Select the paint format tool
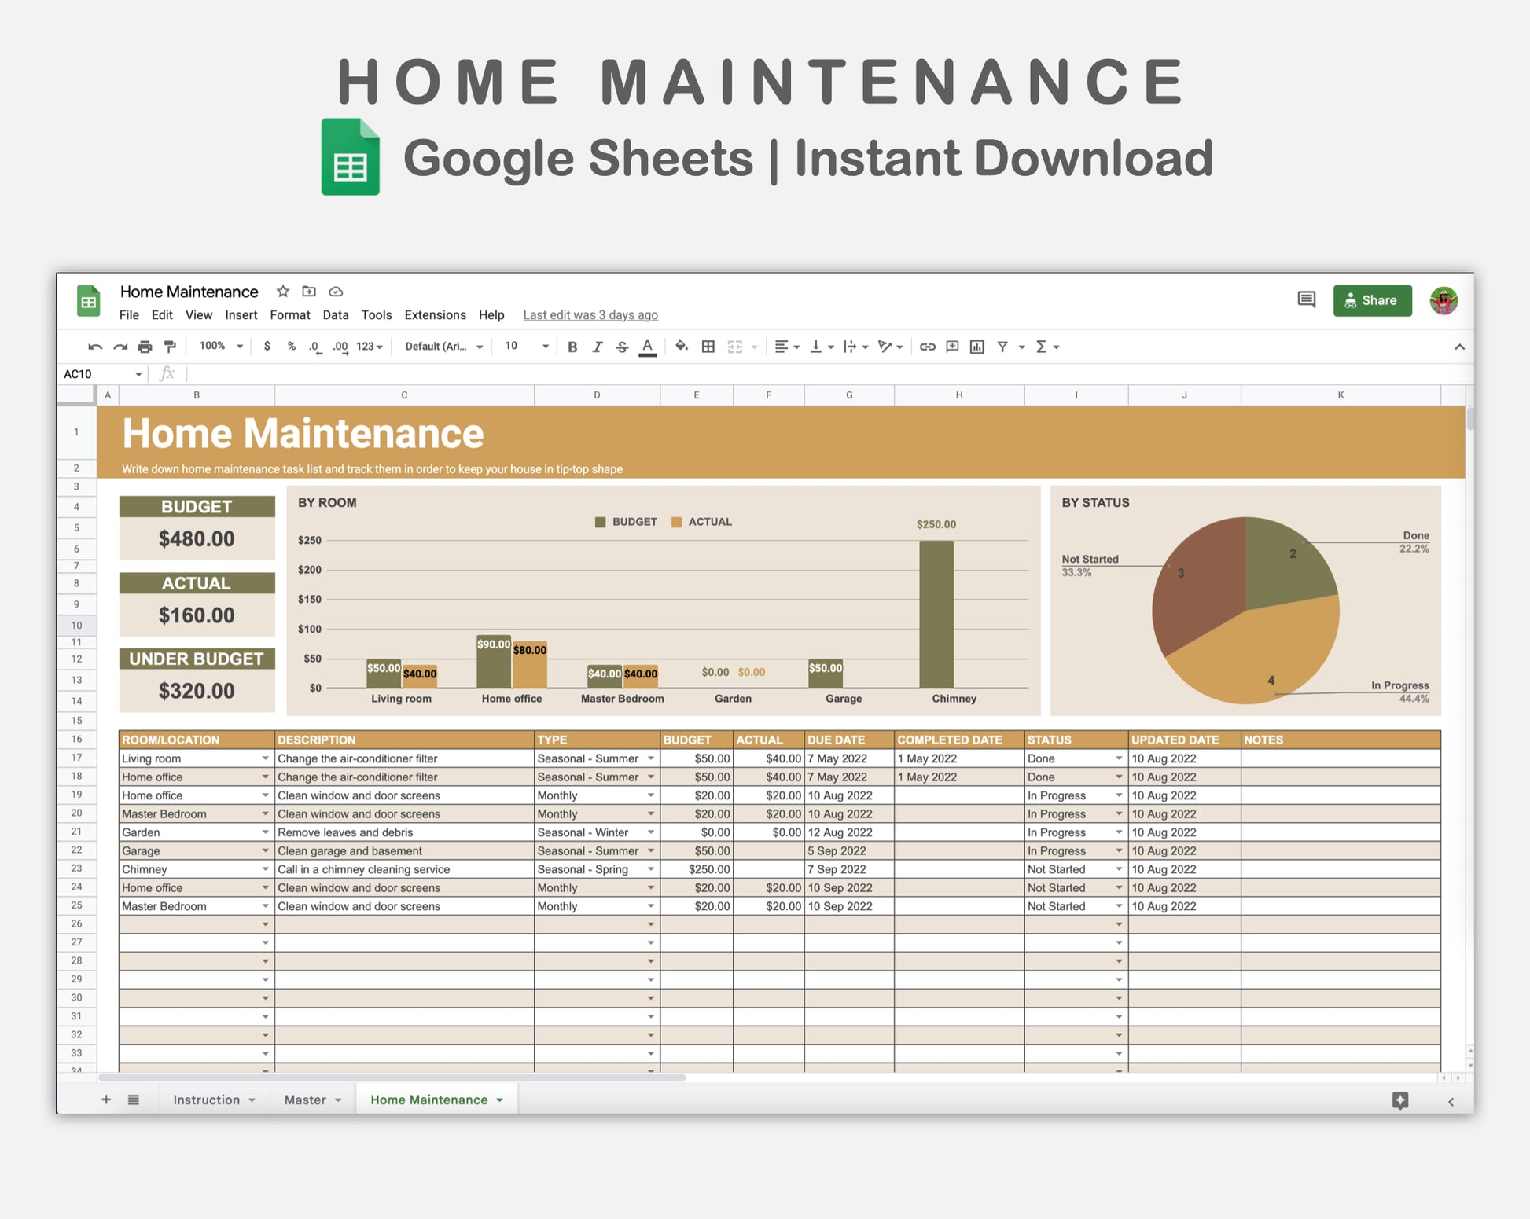1530x1219 pixels. tap(170, 347)
